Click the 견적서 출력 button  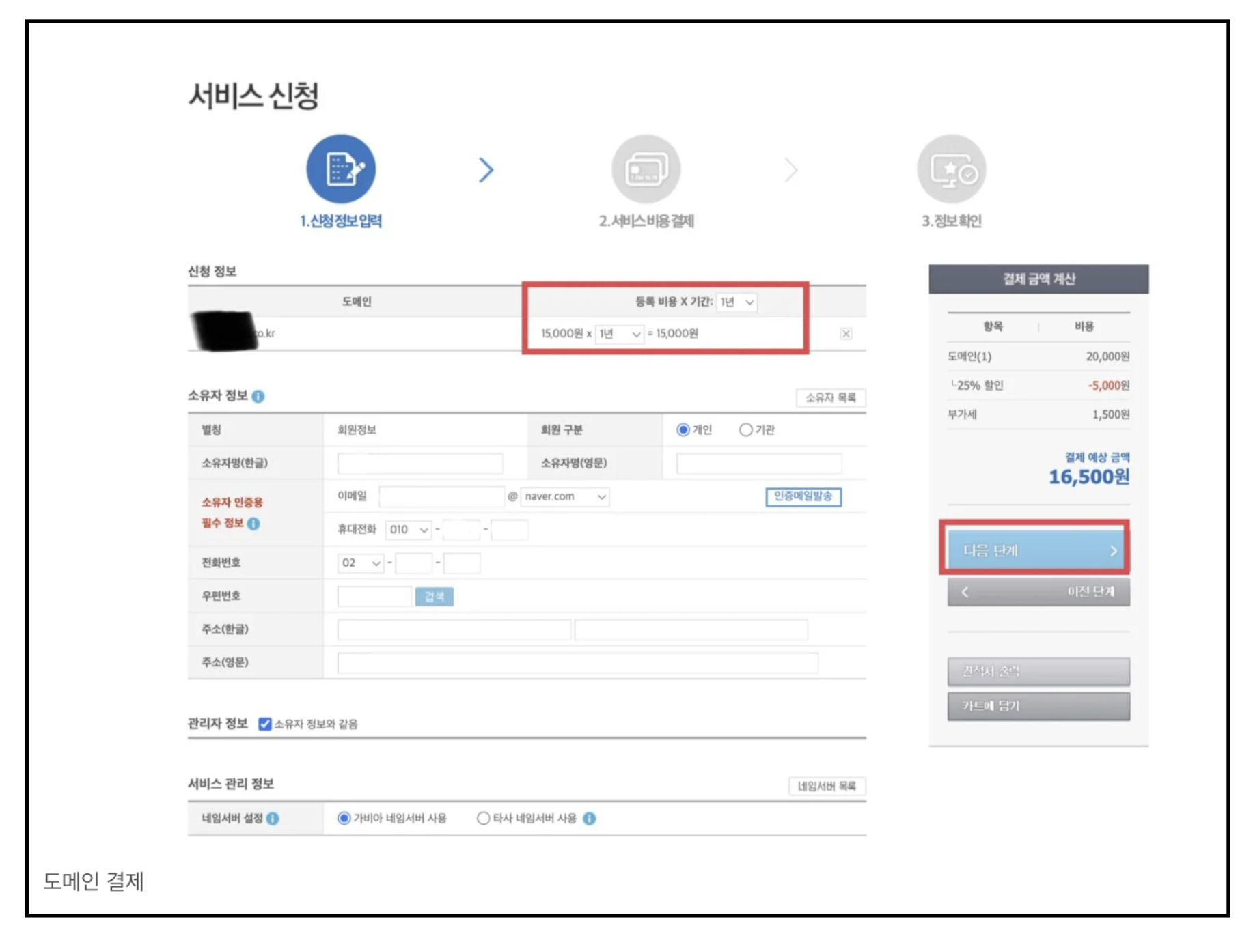1038,671
